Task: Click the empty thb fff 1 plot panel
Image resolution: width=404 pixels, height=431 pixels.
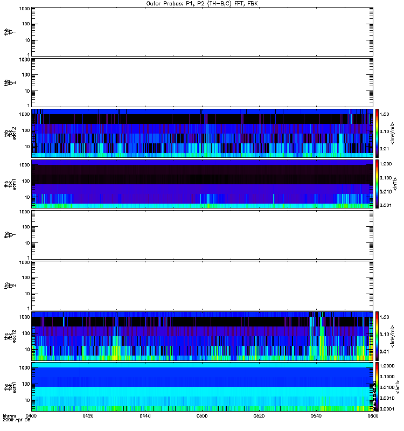Action: 202,32
